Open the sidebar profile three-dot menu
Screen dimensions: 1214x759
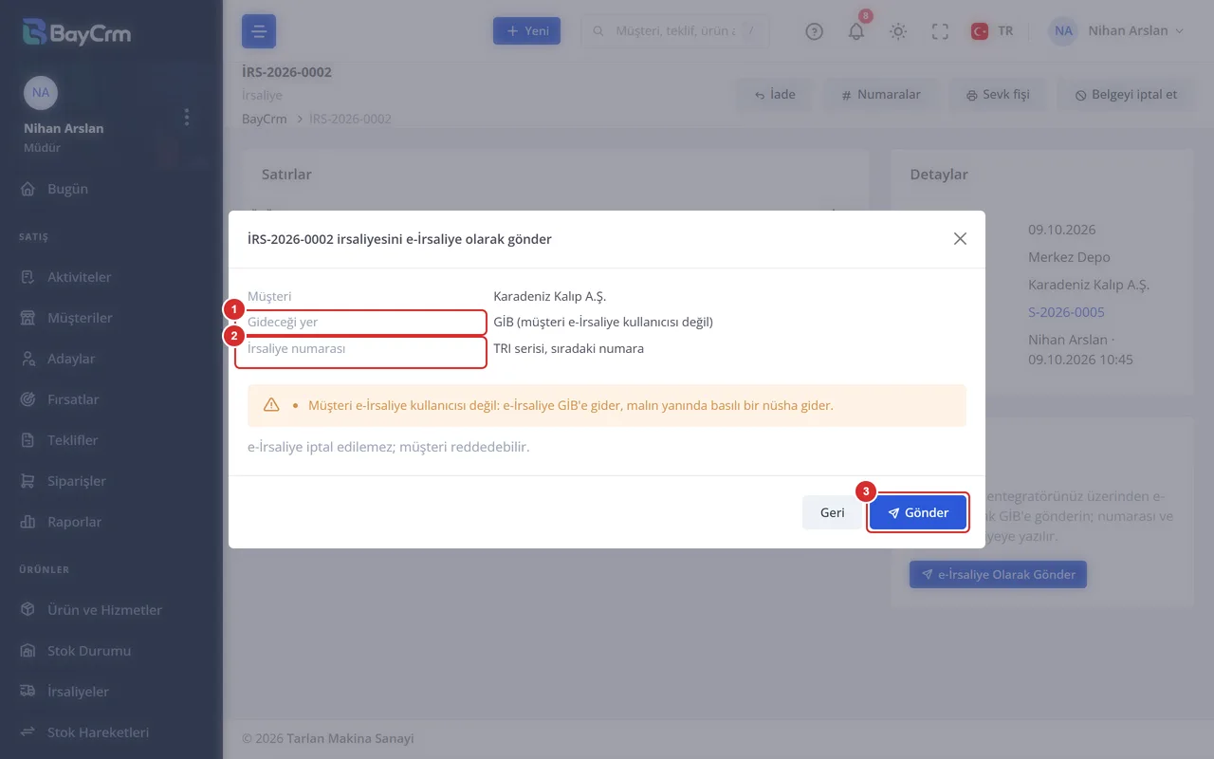(187, 117)
